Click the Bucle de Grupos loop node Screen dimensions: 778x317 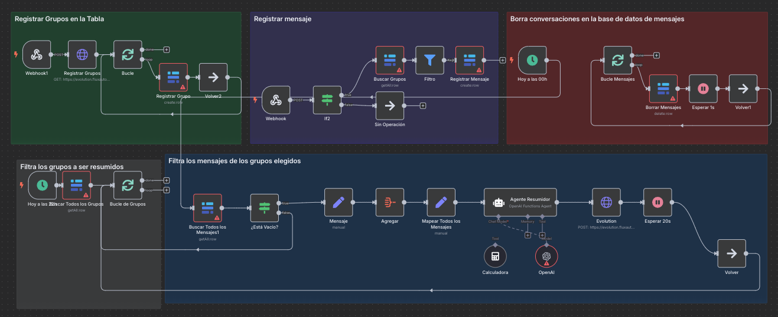point(128,185)
